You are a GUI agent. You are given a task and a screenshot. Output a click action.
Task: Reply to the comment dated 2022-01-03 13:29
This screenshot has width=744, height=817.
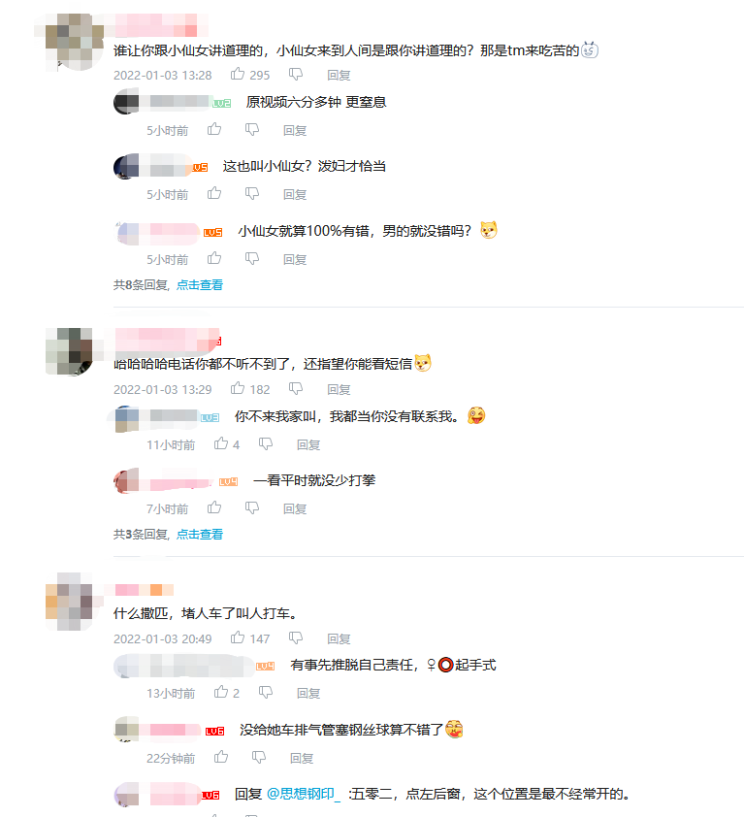(339, 389)
